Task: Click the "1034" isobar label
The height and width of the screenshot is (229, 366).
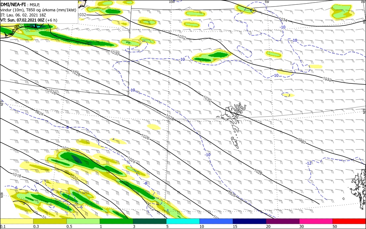Action: 283,20
